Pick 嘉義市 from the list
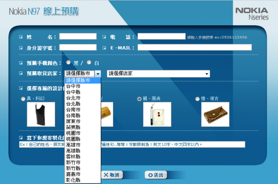Image resolution: width=278 pixels, height=184 pixels. point(83,174)
